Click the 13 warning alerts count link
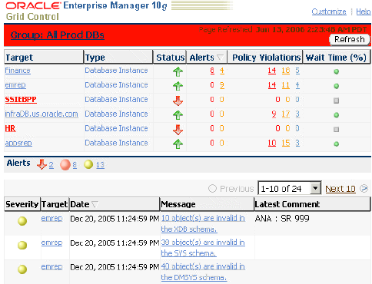Viewport: 372px width, 284px height. tap(100, 165)
